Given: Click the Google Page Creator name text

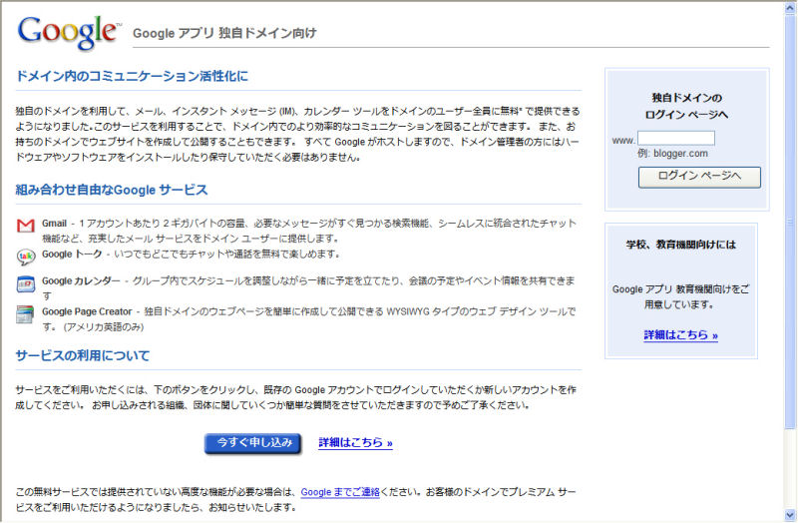Looking at the screenshot, I should [87, 311].
